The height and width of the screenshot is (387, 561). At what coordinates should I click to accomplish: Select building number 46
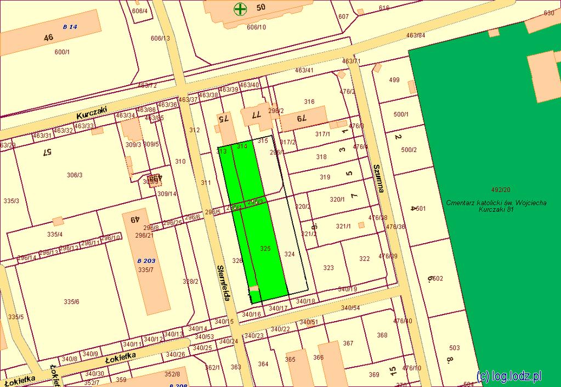tap(48, 37)
